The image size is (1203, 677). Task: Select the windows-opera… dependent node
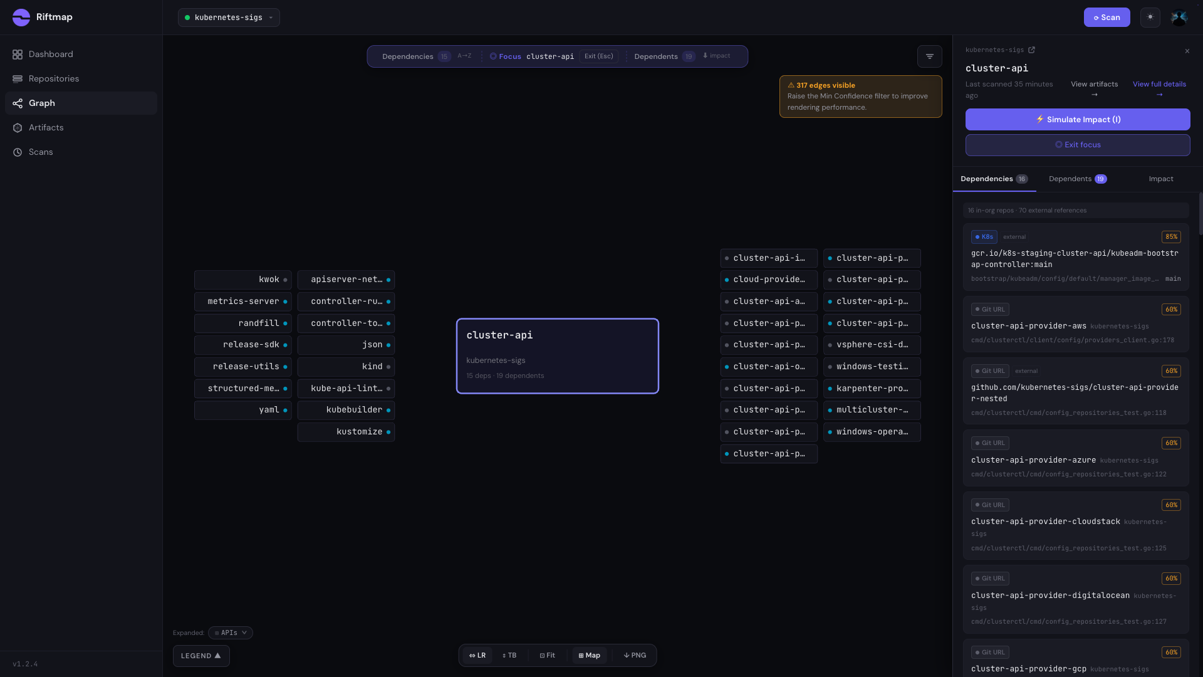[x=872, y=432]
